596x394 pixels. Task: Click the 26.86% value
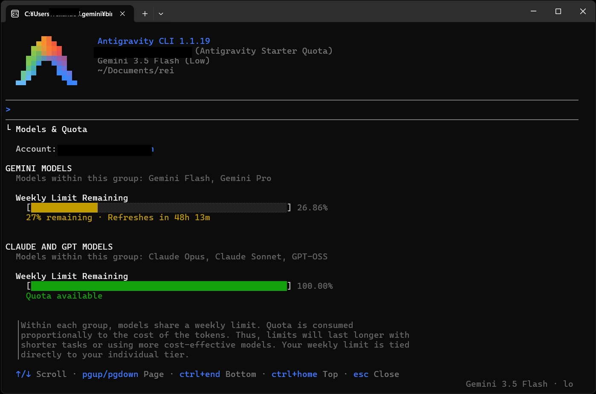312,207
